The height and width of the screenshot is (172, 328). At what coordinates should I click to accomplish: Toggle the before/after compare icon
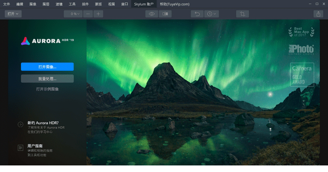[165, 14]
